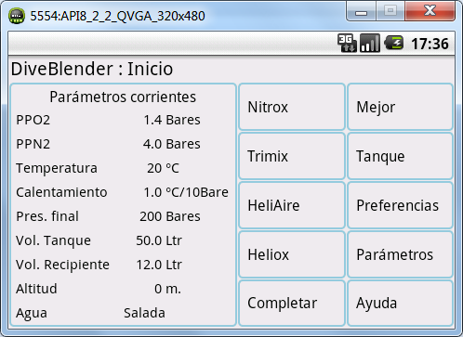Click the '200 Bares' value
Screen dimensions: 463x337
[170, 216]
